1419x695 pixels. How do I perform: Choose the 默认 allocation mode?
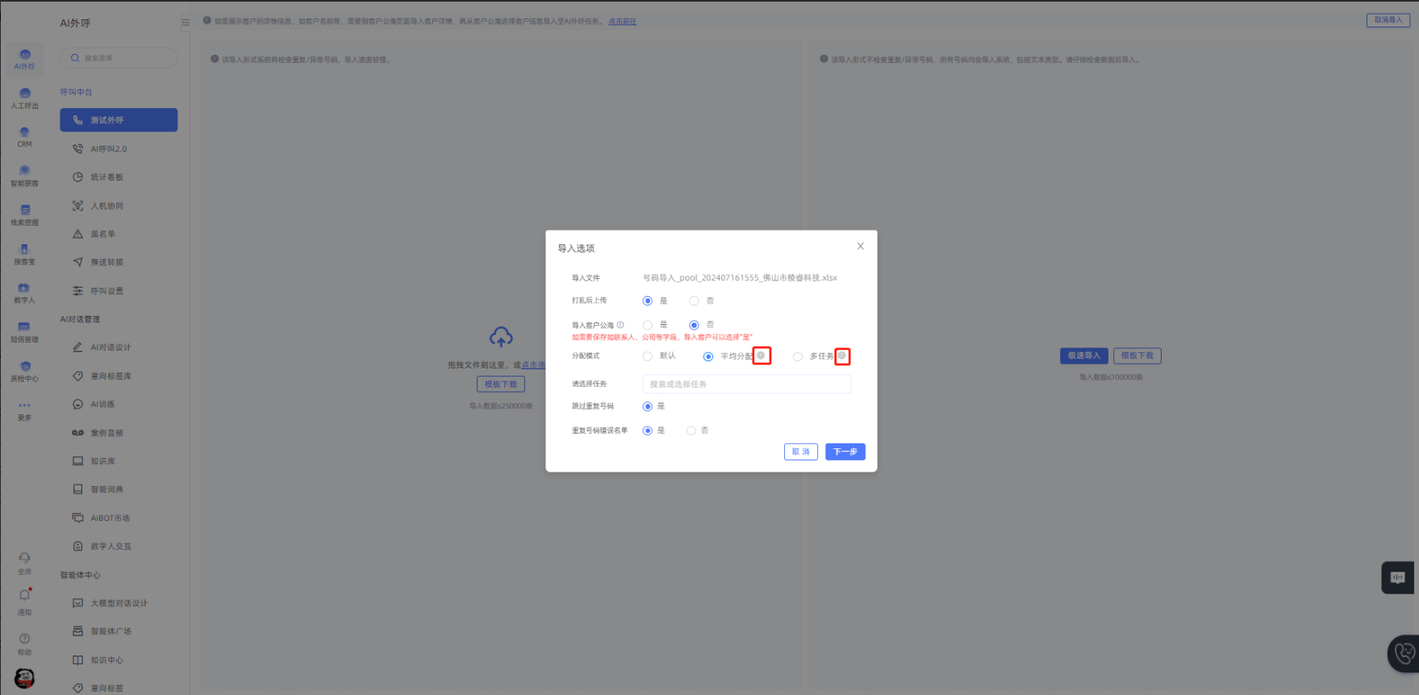click(648, 356)
